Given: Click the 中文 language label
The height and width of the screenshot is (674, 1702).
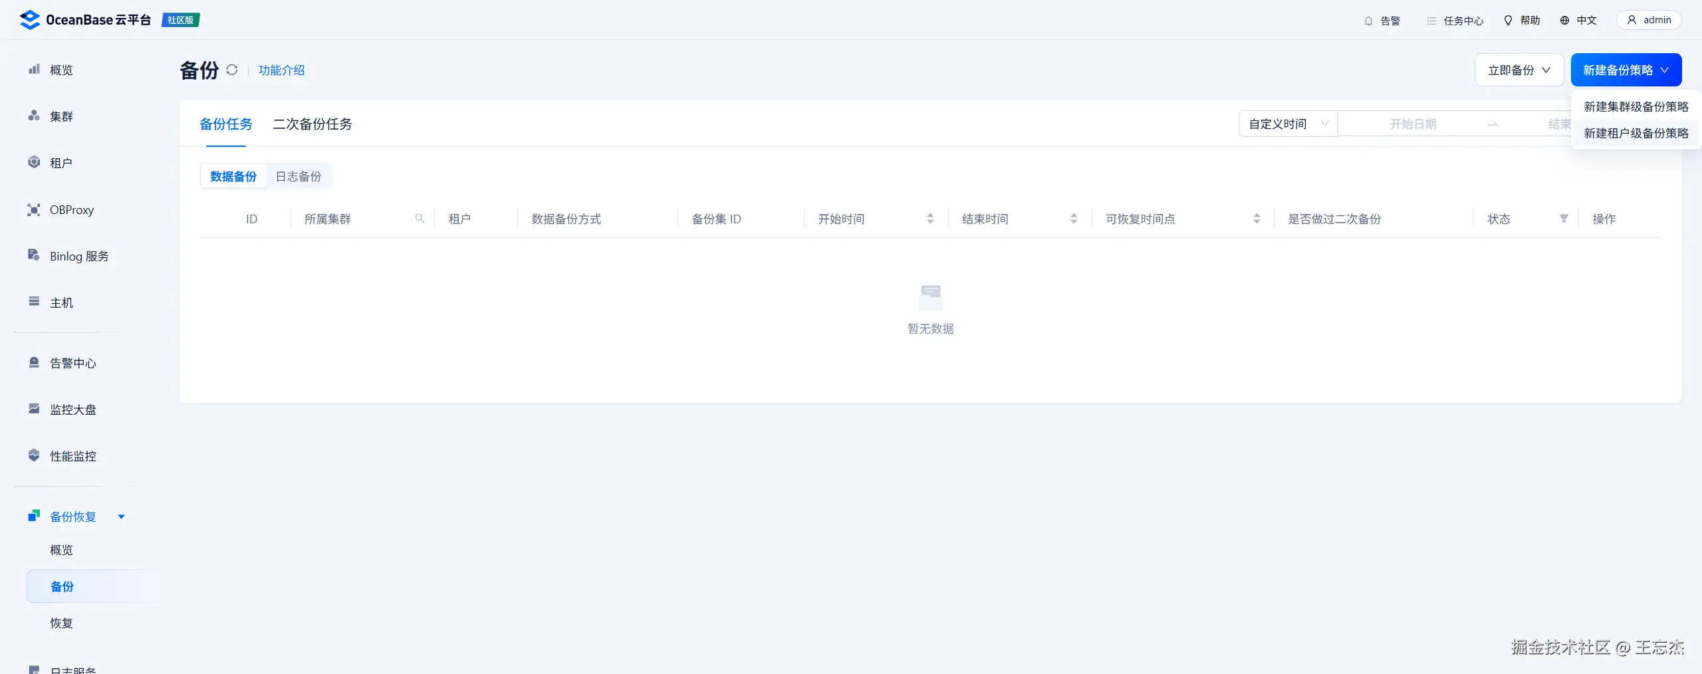Looking at the screenshot, I should pos(1586,21).
